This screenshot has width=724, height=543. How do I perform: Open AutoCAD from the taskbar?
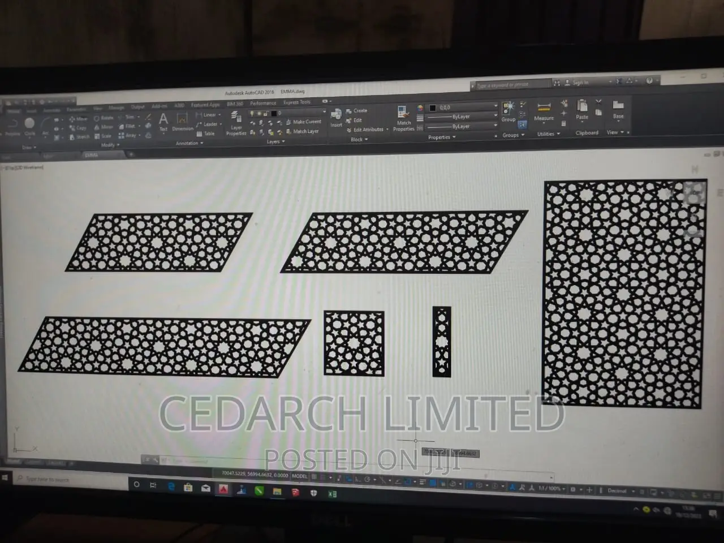[223, 489]
